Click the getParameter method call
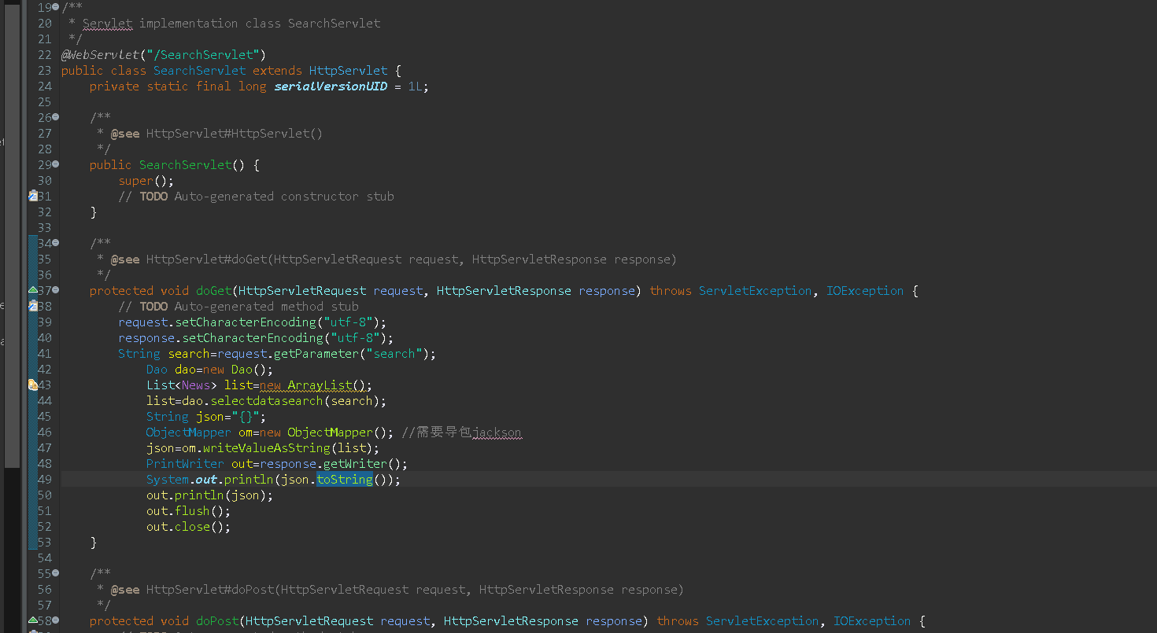 (316, 354)
